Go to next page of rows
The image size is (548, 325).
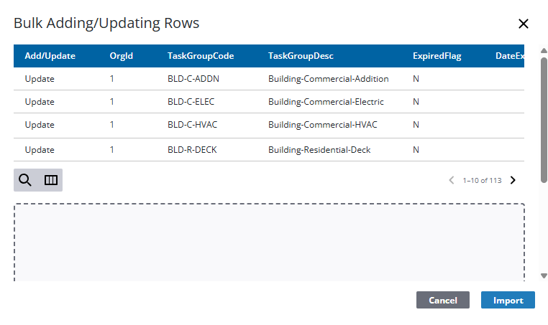(513, 180)
